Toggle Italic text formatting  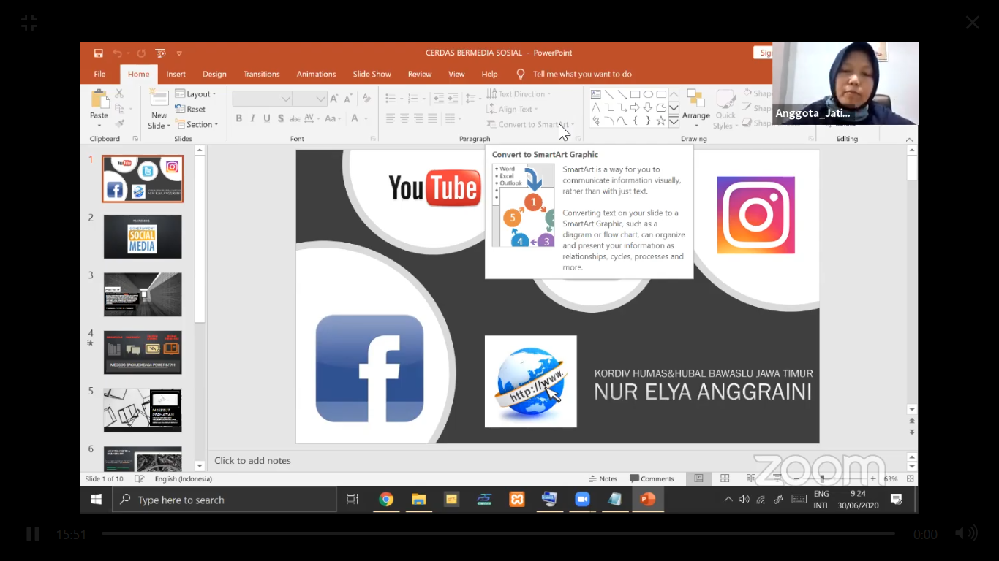tap(253, 118)
